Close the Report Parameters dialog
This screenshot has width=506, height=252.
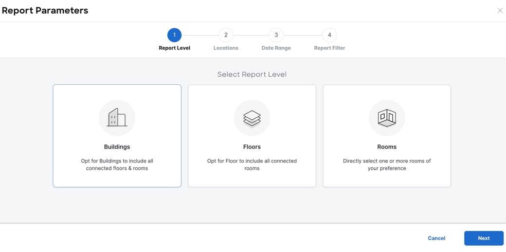pyautogui.click(x=500, y=10)
